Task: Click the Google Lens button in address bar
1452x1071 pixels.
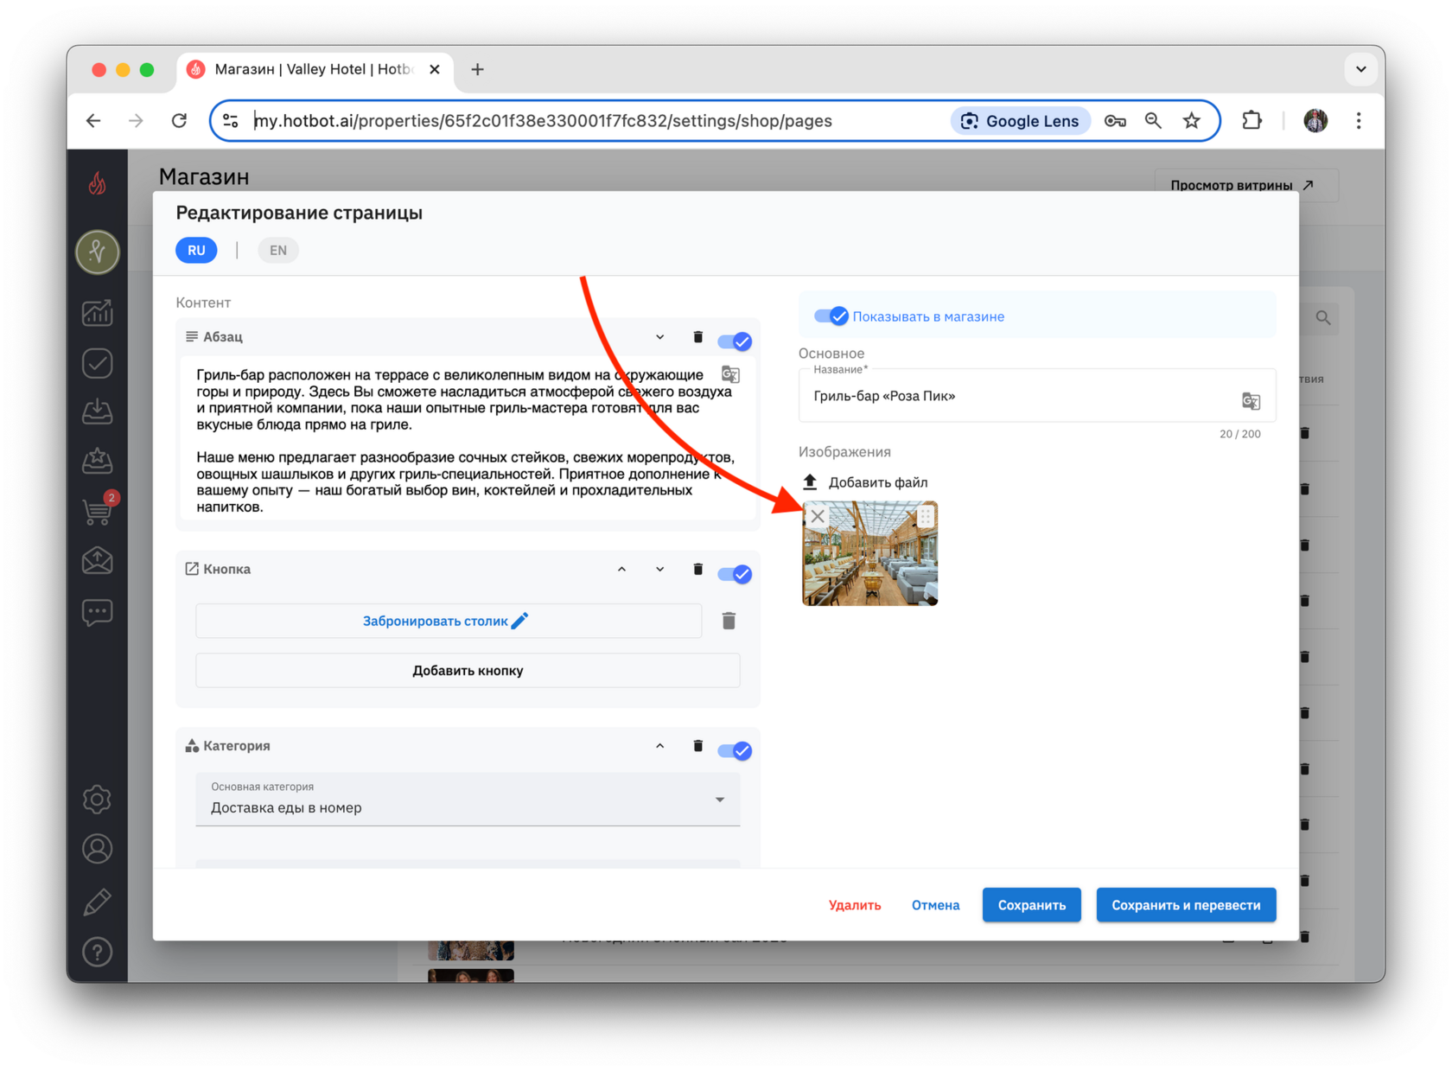Action: pos(1020,121)
